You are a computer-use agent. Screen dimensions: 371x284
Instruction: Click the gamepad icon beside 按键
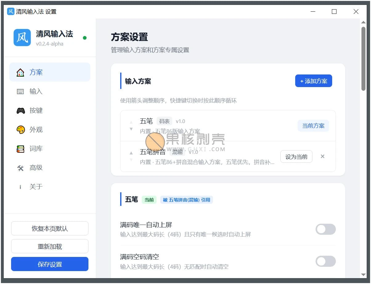coord(20,111)
